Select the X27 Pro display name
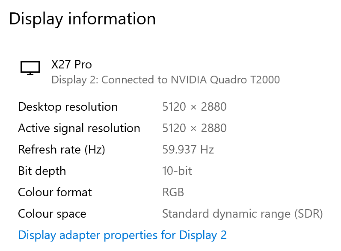Screen dimensions: 341x251 71,65
